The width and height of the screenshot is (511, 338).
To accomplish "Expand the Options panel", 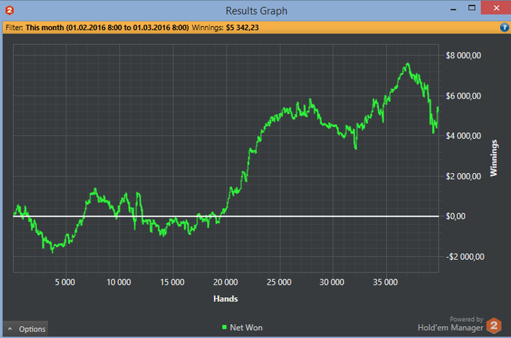I will (x=26, y=329).
